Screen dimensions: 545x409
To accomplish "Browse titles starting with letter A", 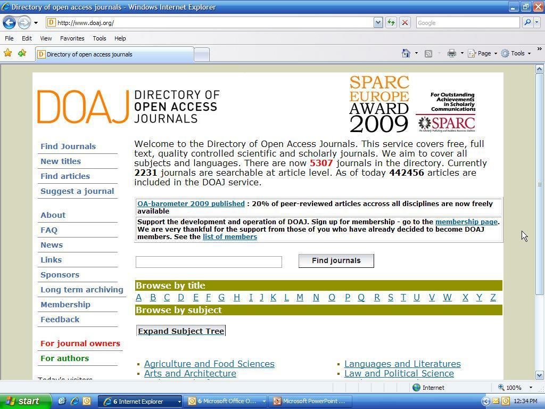I will point(139,298).
